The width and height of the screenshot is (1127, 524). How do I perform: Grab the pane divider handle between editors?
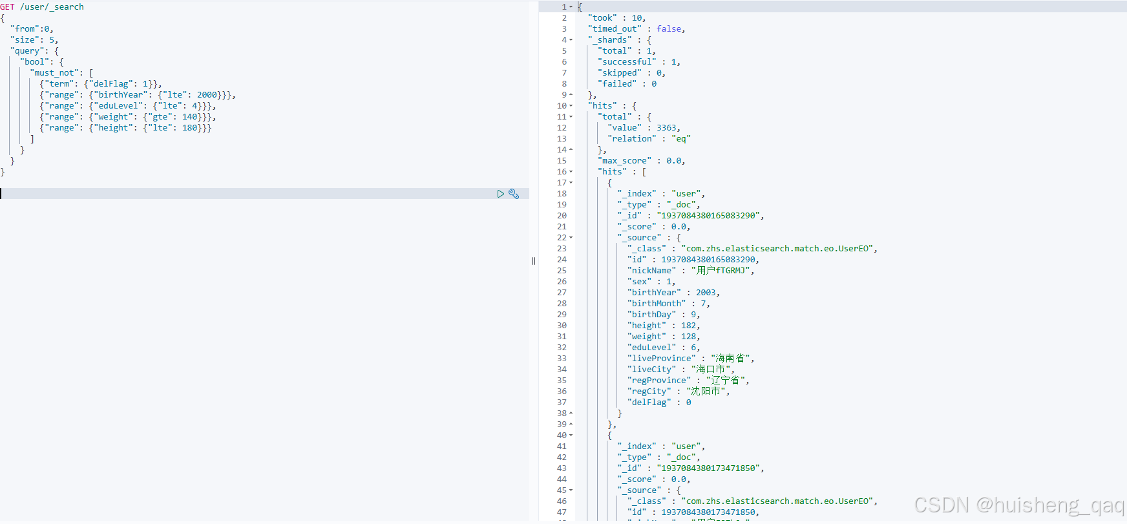534,261
